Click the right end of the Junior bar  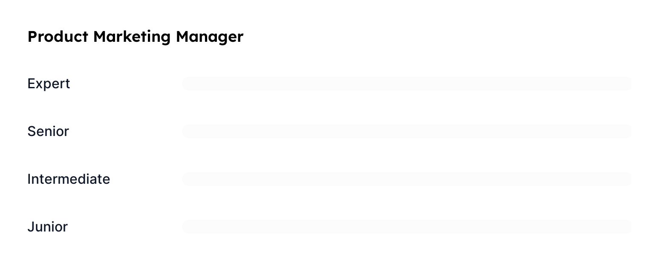coord(626,227)
